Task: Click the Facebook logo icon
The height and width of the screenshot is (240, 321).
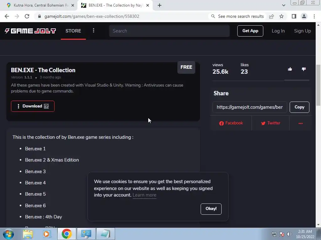Action: 221,123
